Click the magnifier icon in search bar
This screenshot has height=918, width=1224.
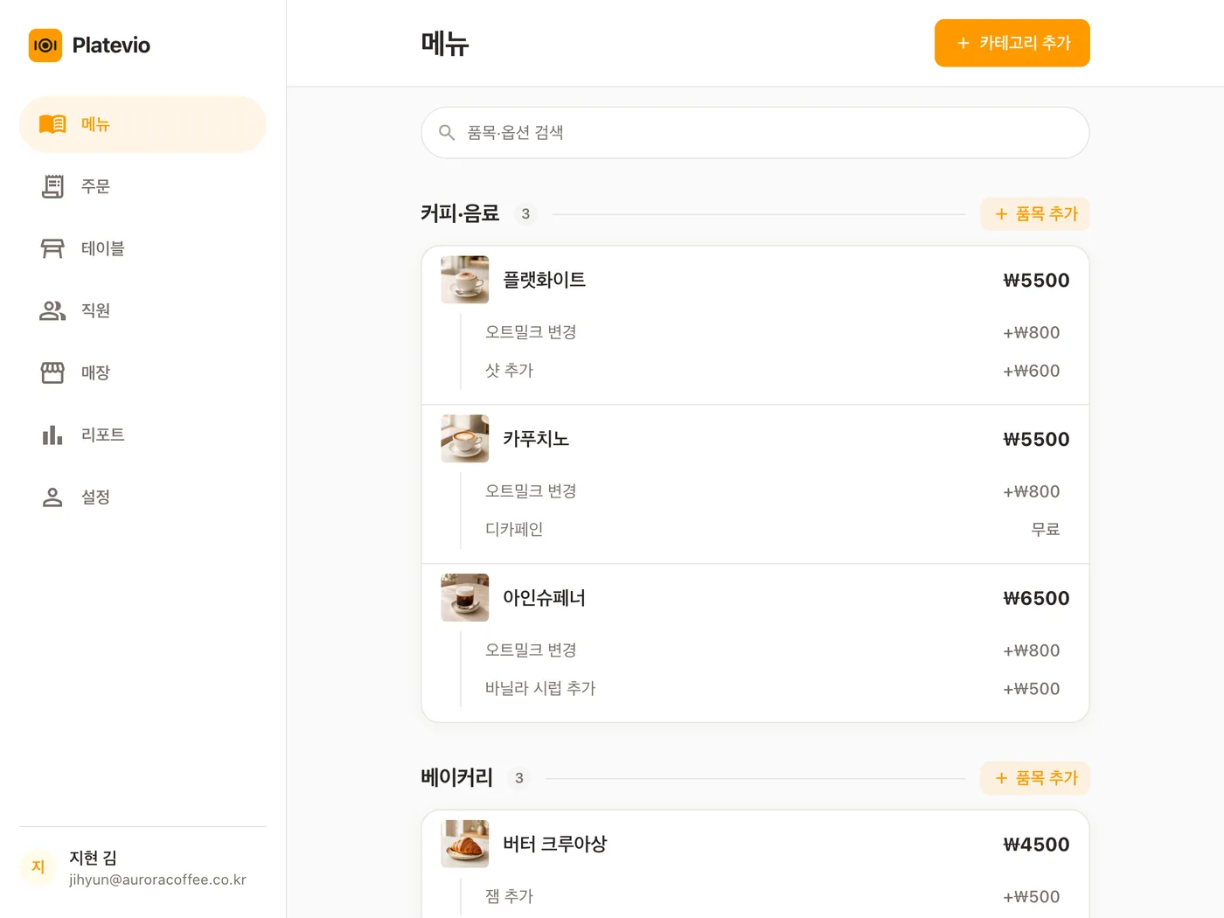(x=447, y=133)
